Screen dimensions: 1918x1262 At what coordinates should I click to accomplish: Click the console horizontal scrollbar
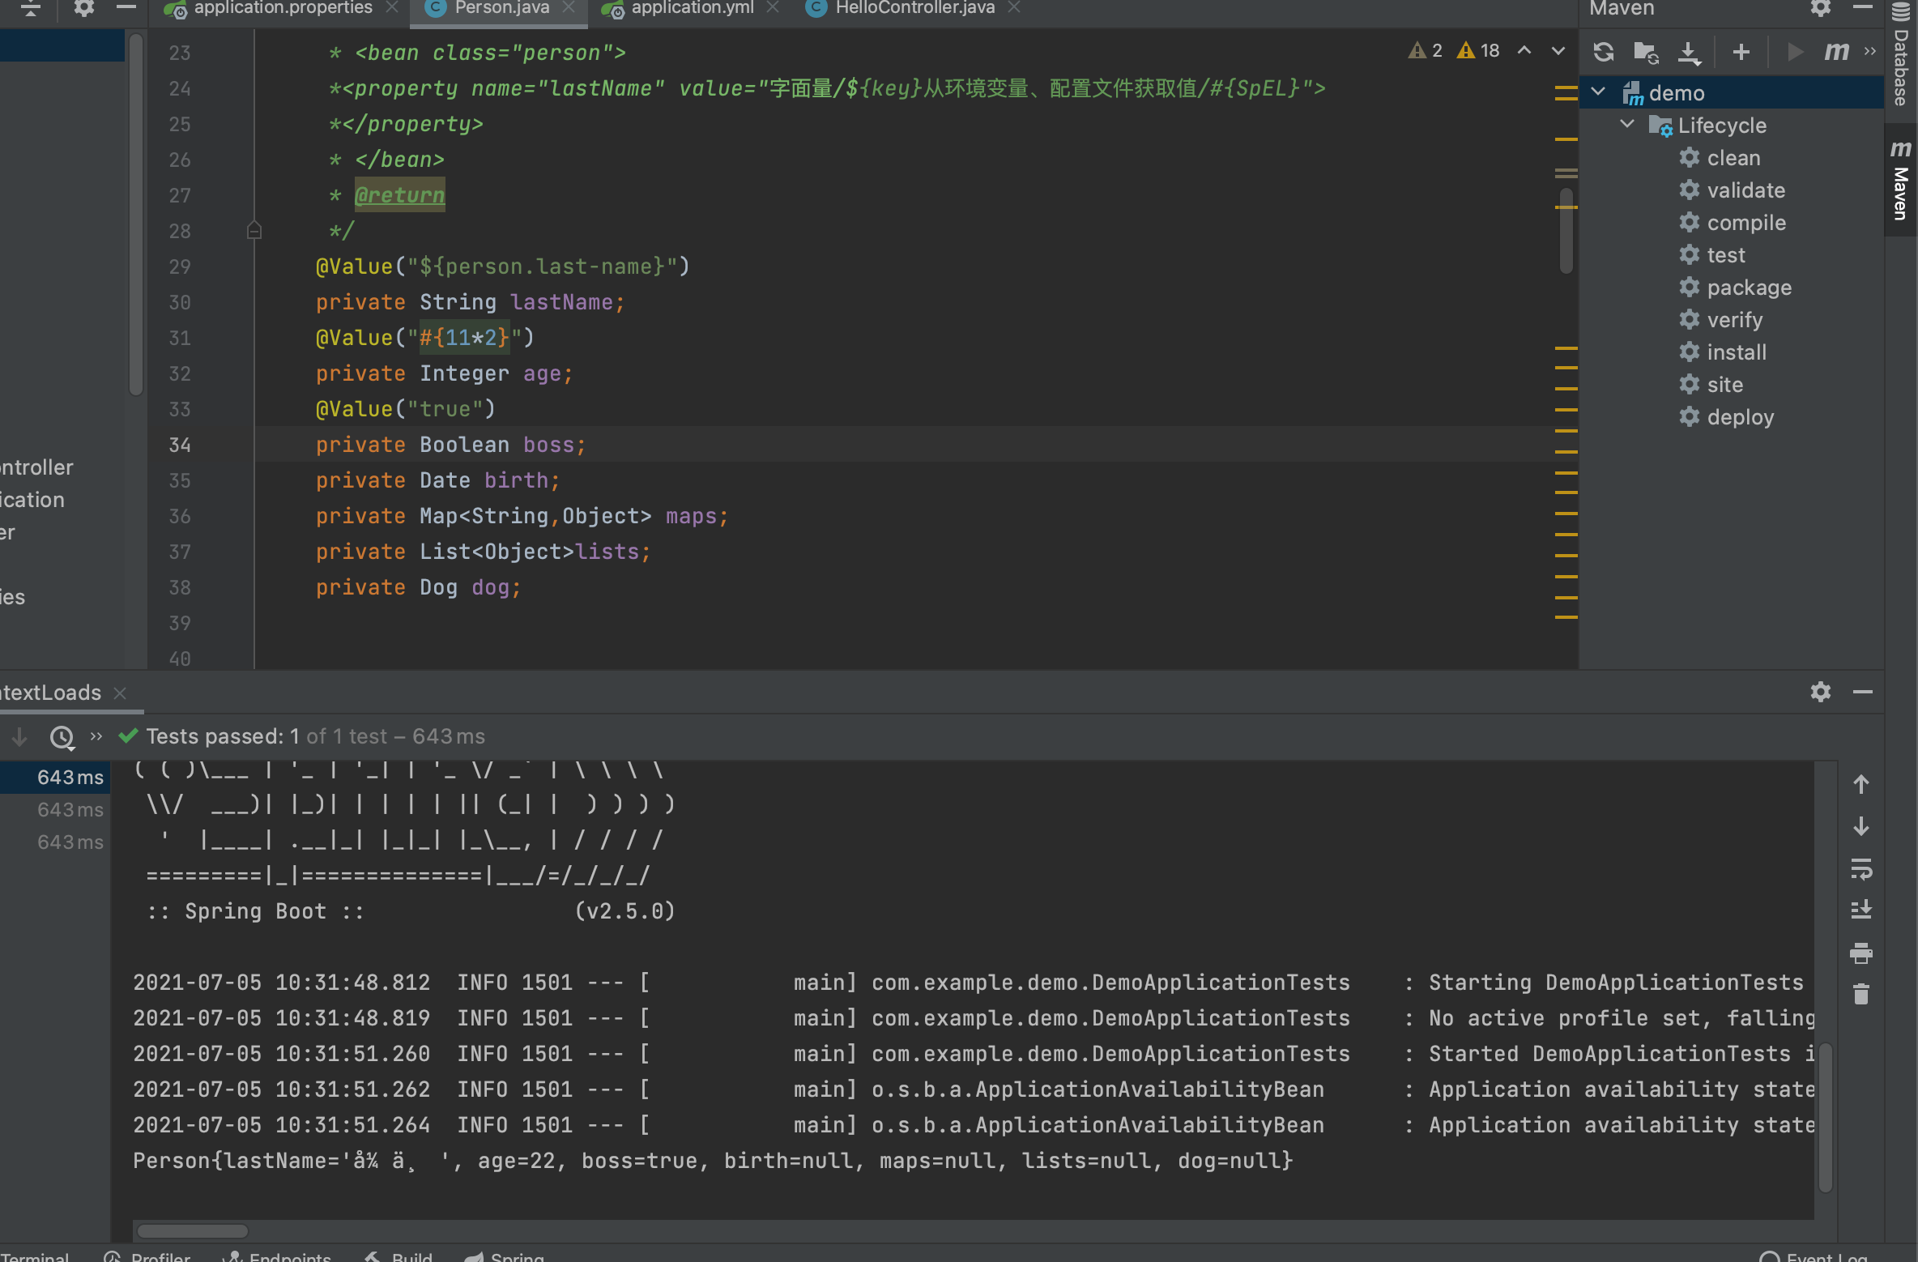point(193,1231)
